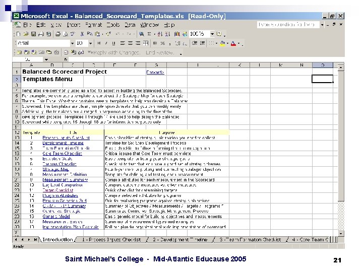Click the Merge and Center icon
The width and height of the screenshot is (363, 272).
[x=145, y=43]
